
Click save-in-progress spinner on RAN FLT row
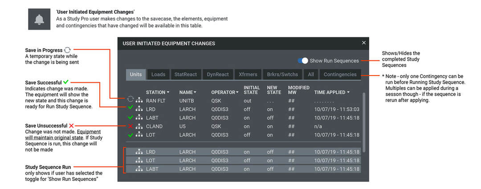130,101
